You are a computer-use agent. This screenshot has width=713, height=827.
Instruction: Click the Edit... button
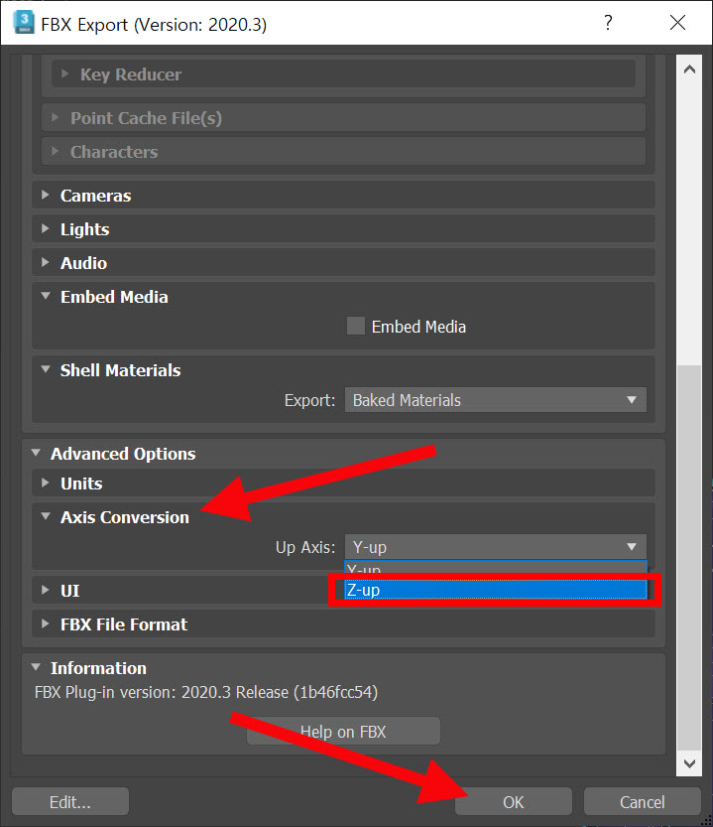(x=70, y=802)
